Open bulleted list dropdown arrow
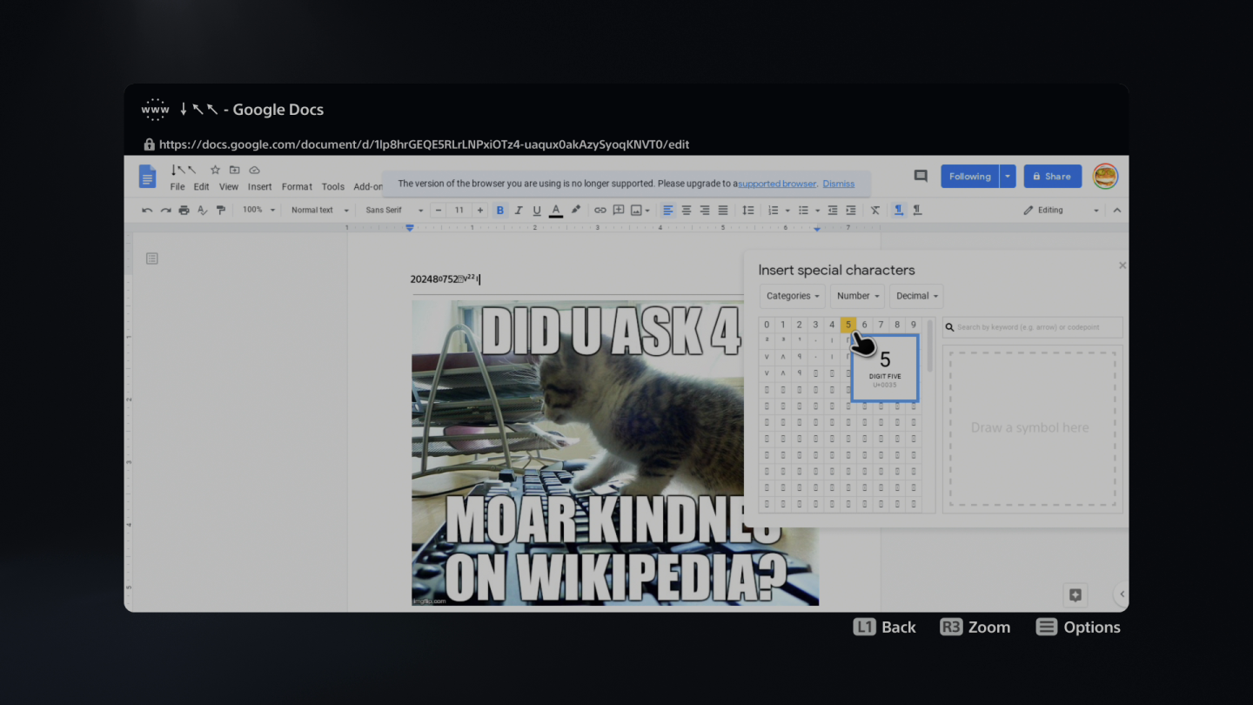 tap(817, 211)
